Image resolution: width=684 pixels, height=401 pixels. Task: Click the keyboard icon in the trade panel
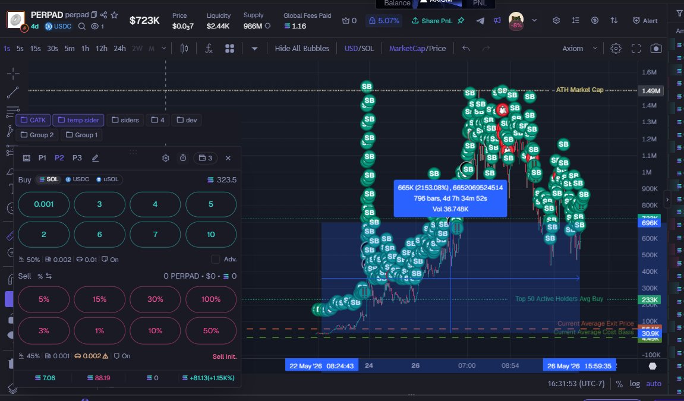coord(27,158)
